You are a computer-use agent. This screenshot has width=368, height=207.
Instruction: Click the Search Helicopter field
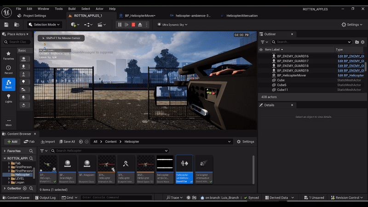point(109,151)
